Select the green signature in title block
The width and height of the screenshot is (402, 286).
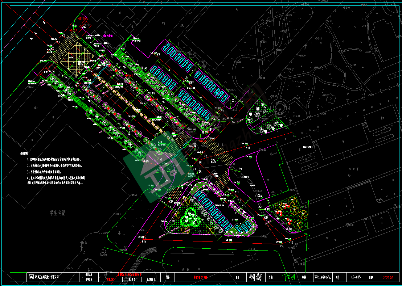(289, 277)
